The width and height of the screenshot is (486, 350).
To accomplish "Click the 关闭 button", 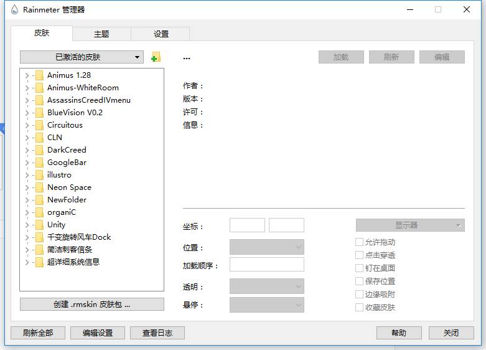I will 451,333.
